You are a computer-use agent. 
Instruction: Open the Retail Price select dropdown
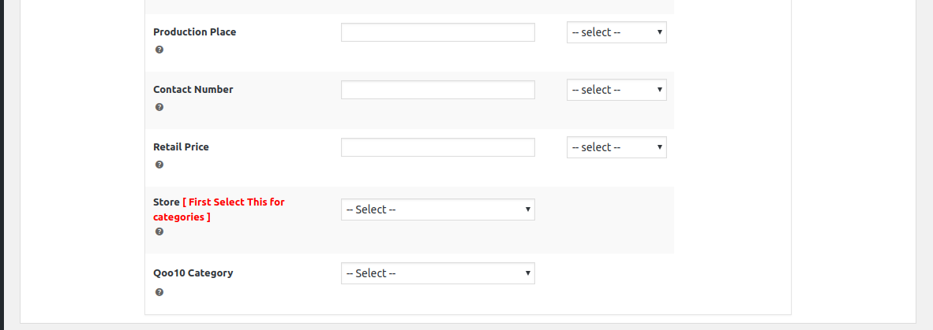pyautogui.click(x=616, y=148)
